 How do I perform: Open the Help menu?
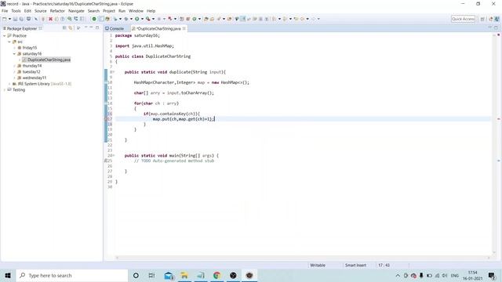(151, 11)
